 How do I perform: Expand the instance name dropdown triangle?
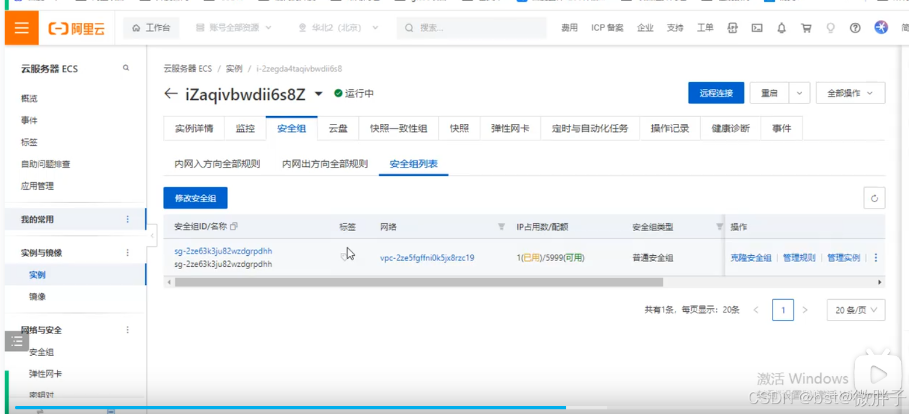tap(319, 94)
